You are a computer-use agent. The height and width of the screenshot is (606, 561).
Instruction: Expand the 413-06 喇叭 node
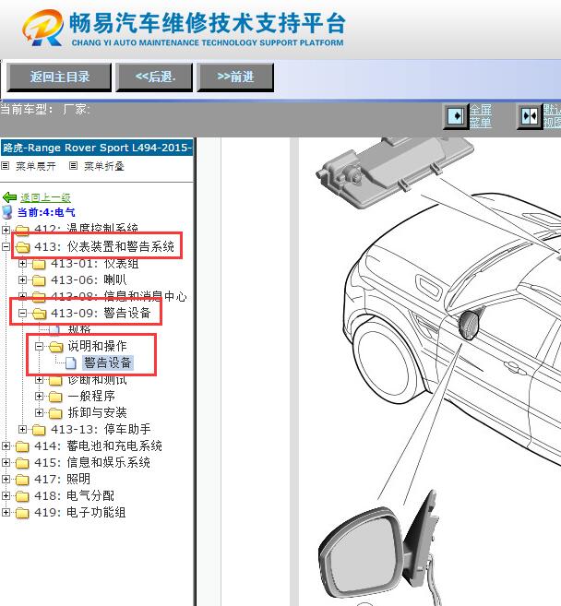pyautogui.click(x=22, y=279)
